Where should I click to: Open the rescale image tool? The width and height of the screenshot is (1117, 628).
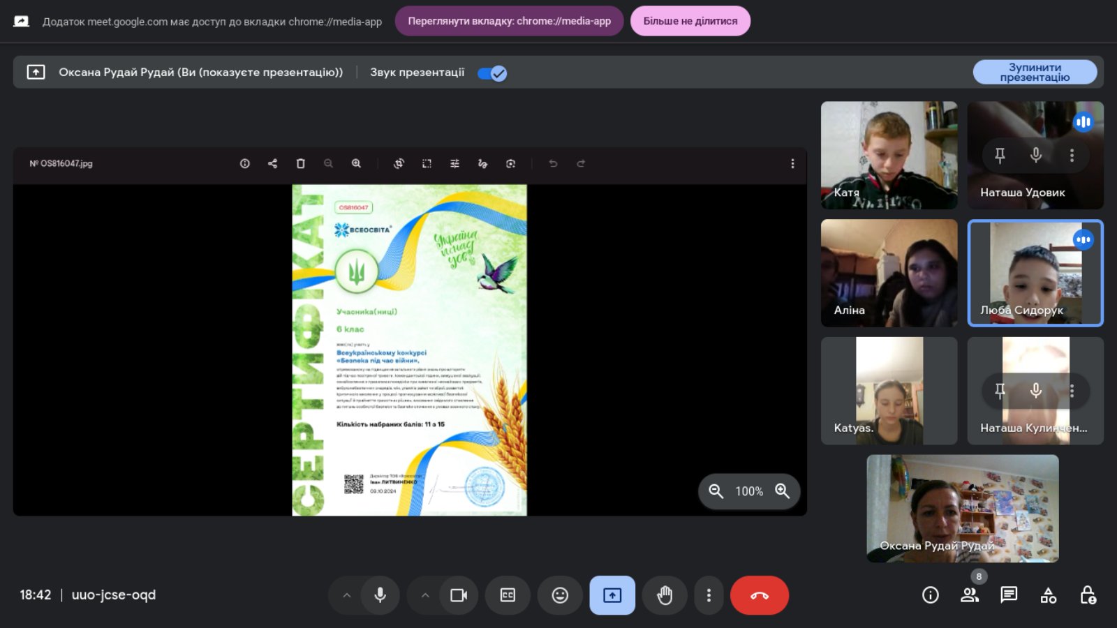click(427, 163)
